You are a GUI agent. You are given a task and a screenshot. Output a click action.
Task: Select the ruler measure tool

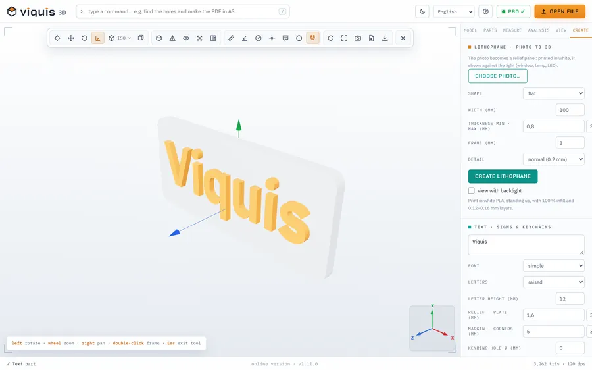[x=231, y=38]
